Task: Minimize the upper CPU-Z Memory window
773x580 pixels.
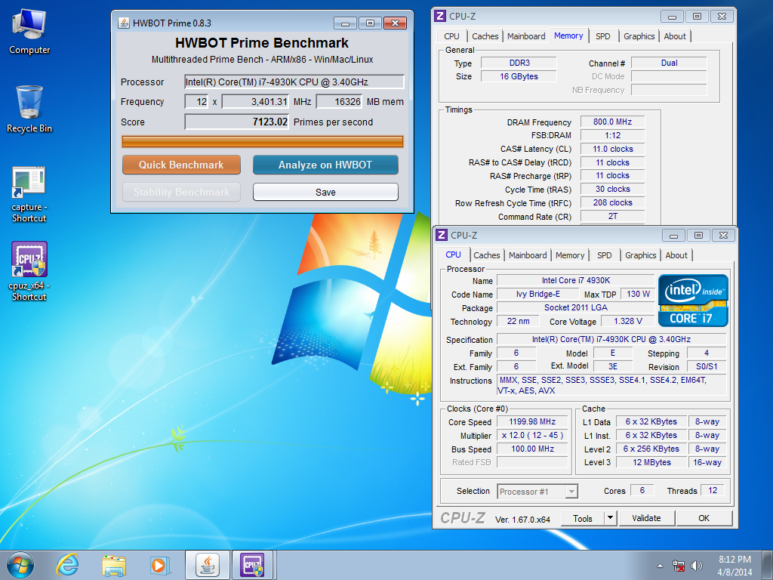Action: (x=672, y=17)
